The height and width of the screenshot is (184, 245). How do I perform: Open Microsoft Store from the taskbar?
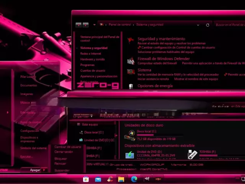[x=86, y=179]
